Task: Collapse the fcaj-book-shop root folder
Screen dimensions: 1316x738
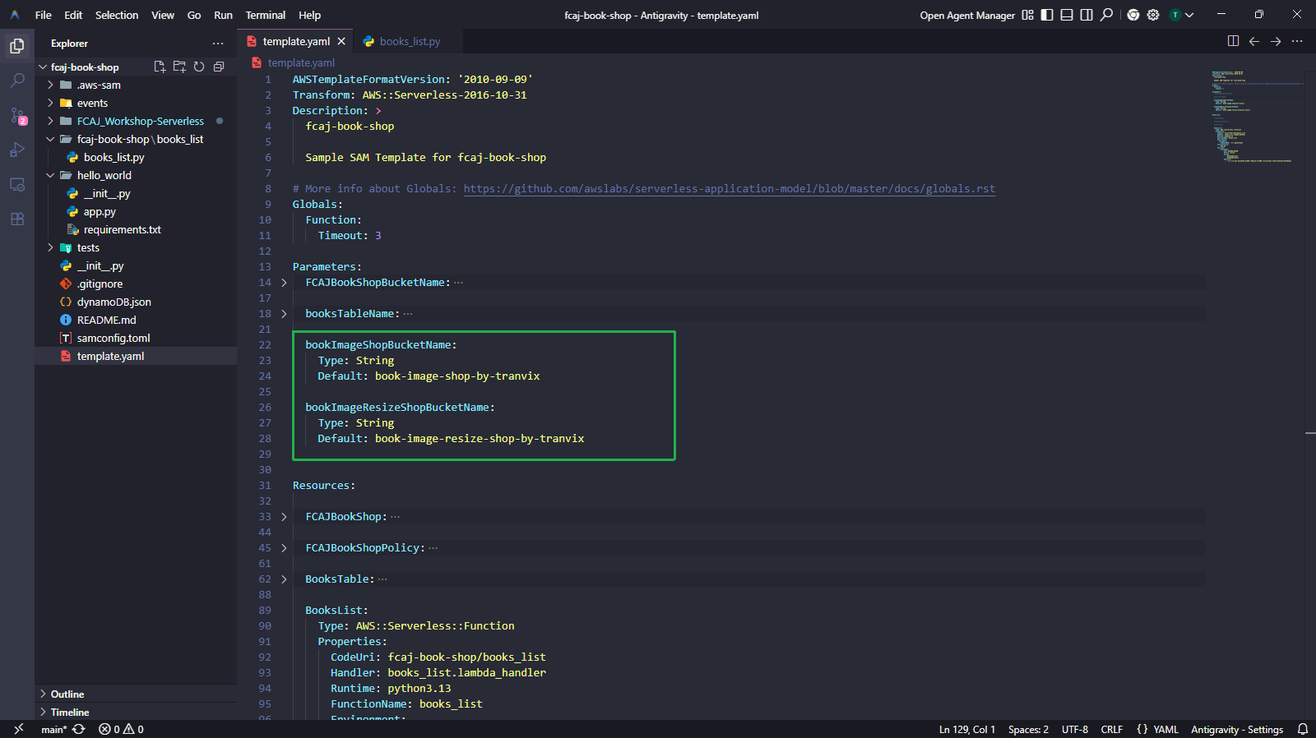Action: pos(43,67)
